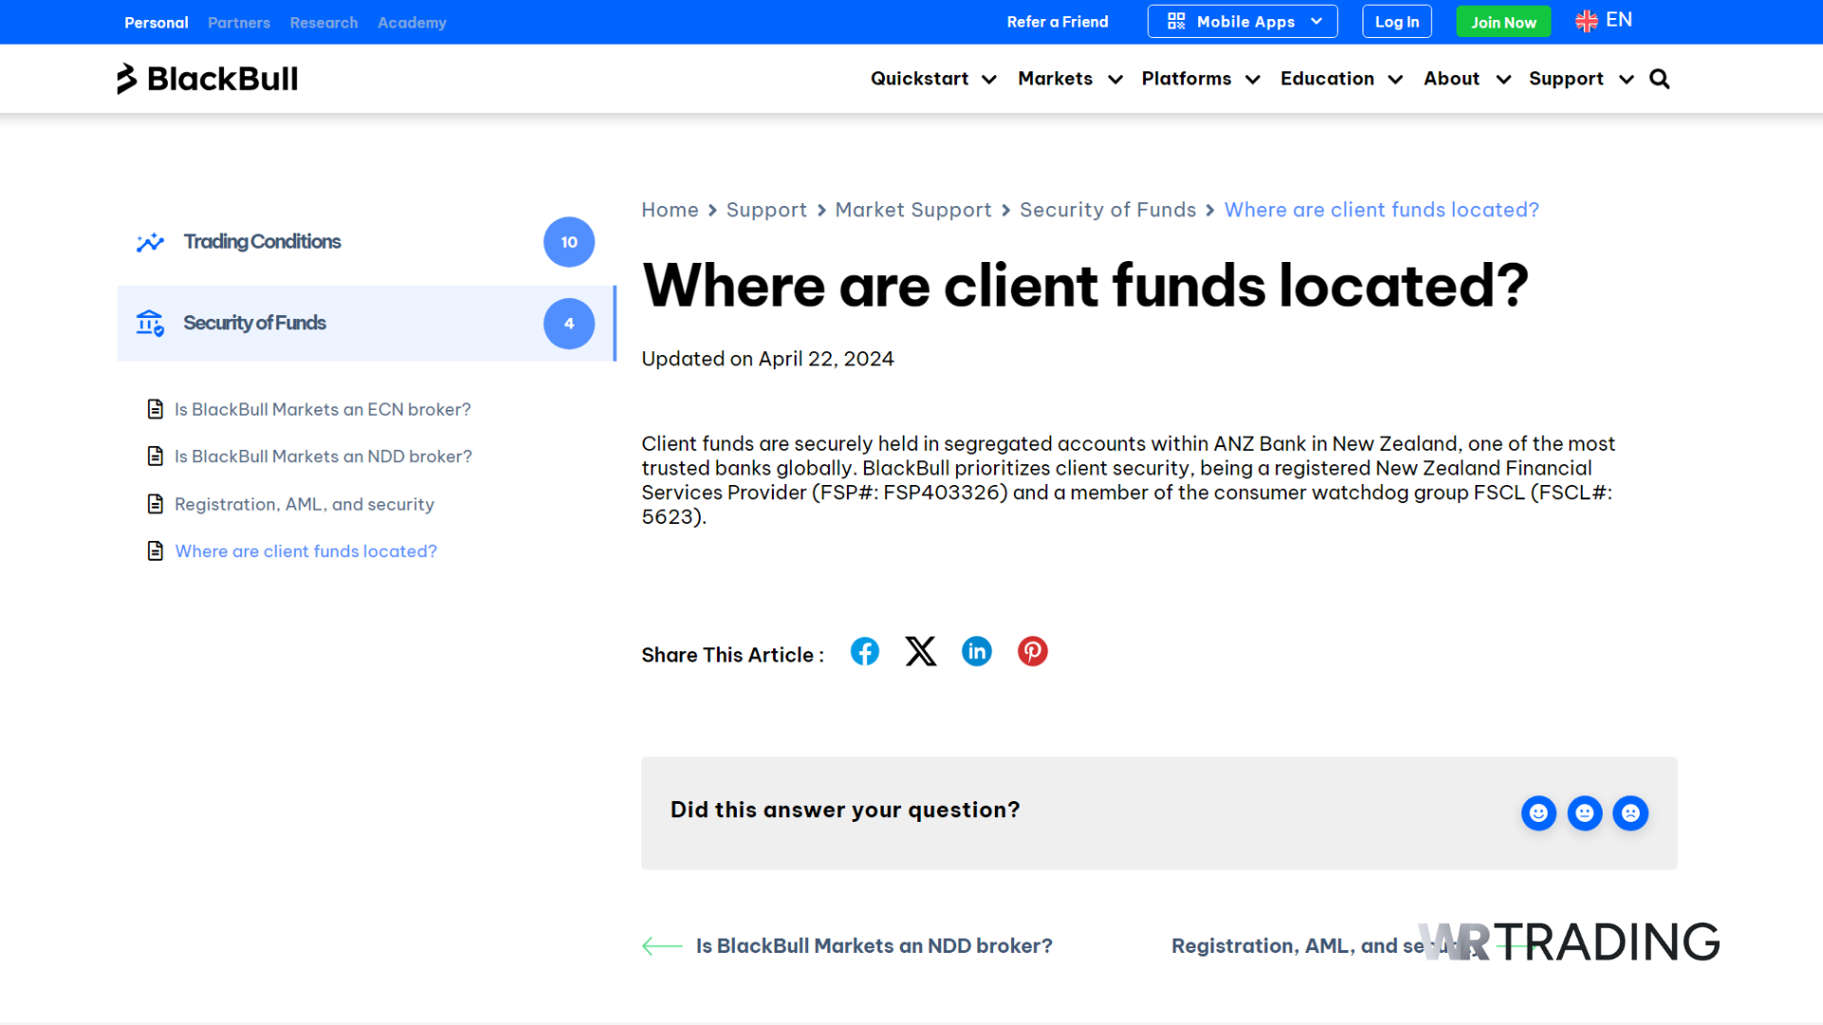This screenshot has height=1025, width=1823.
Task: Expand the Trading Conditions category
Action: [366, 242]
